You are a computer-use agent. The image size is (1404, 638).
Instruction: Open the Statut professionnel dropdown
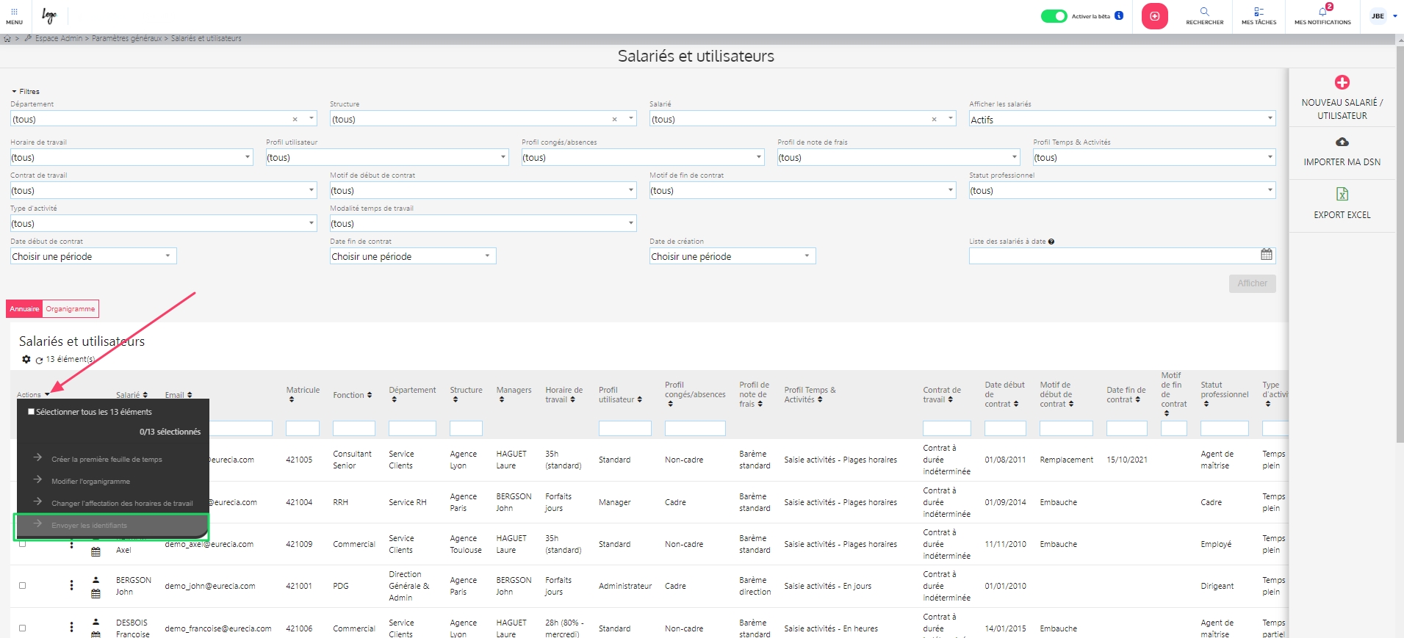(x=1122, y=190)
